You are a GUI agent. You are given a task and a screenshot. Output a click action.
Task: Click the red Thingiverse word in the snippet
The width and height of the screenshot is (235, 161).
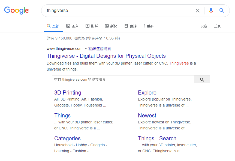coord(179,63)
